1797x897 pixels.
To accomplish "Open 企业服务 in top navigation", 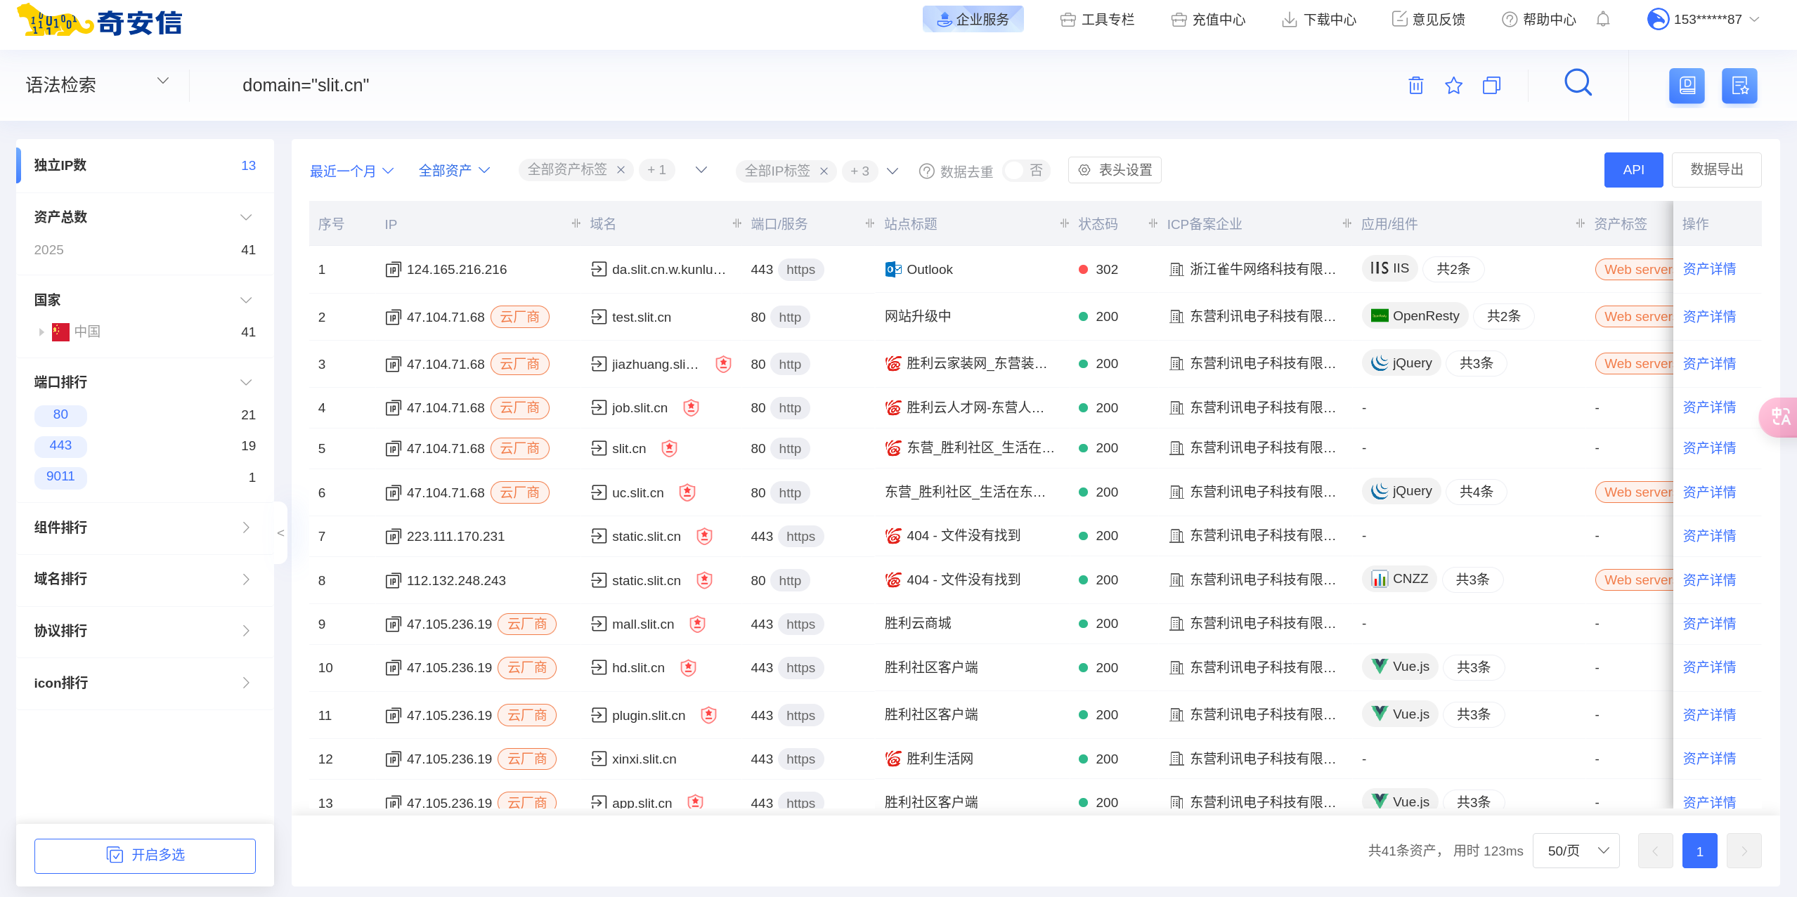I will 973,20.
